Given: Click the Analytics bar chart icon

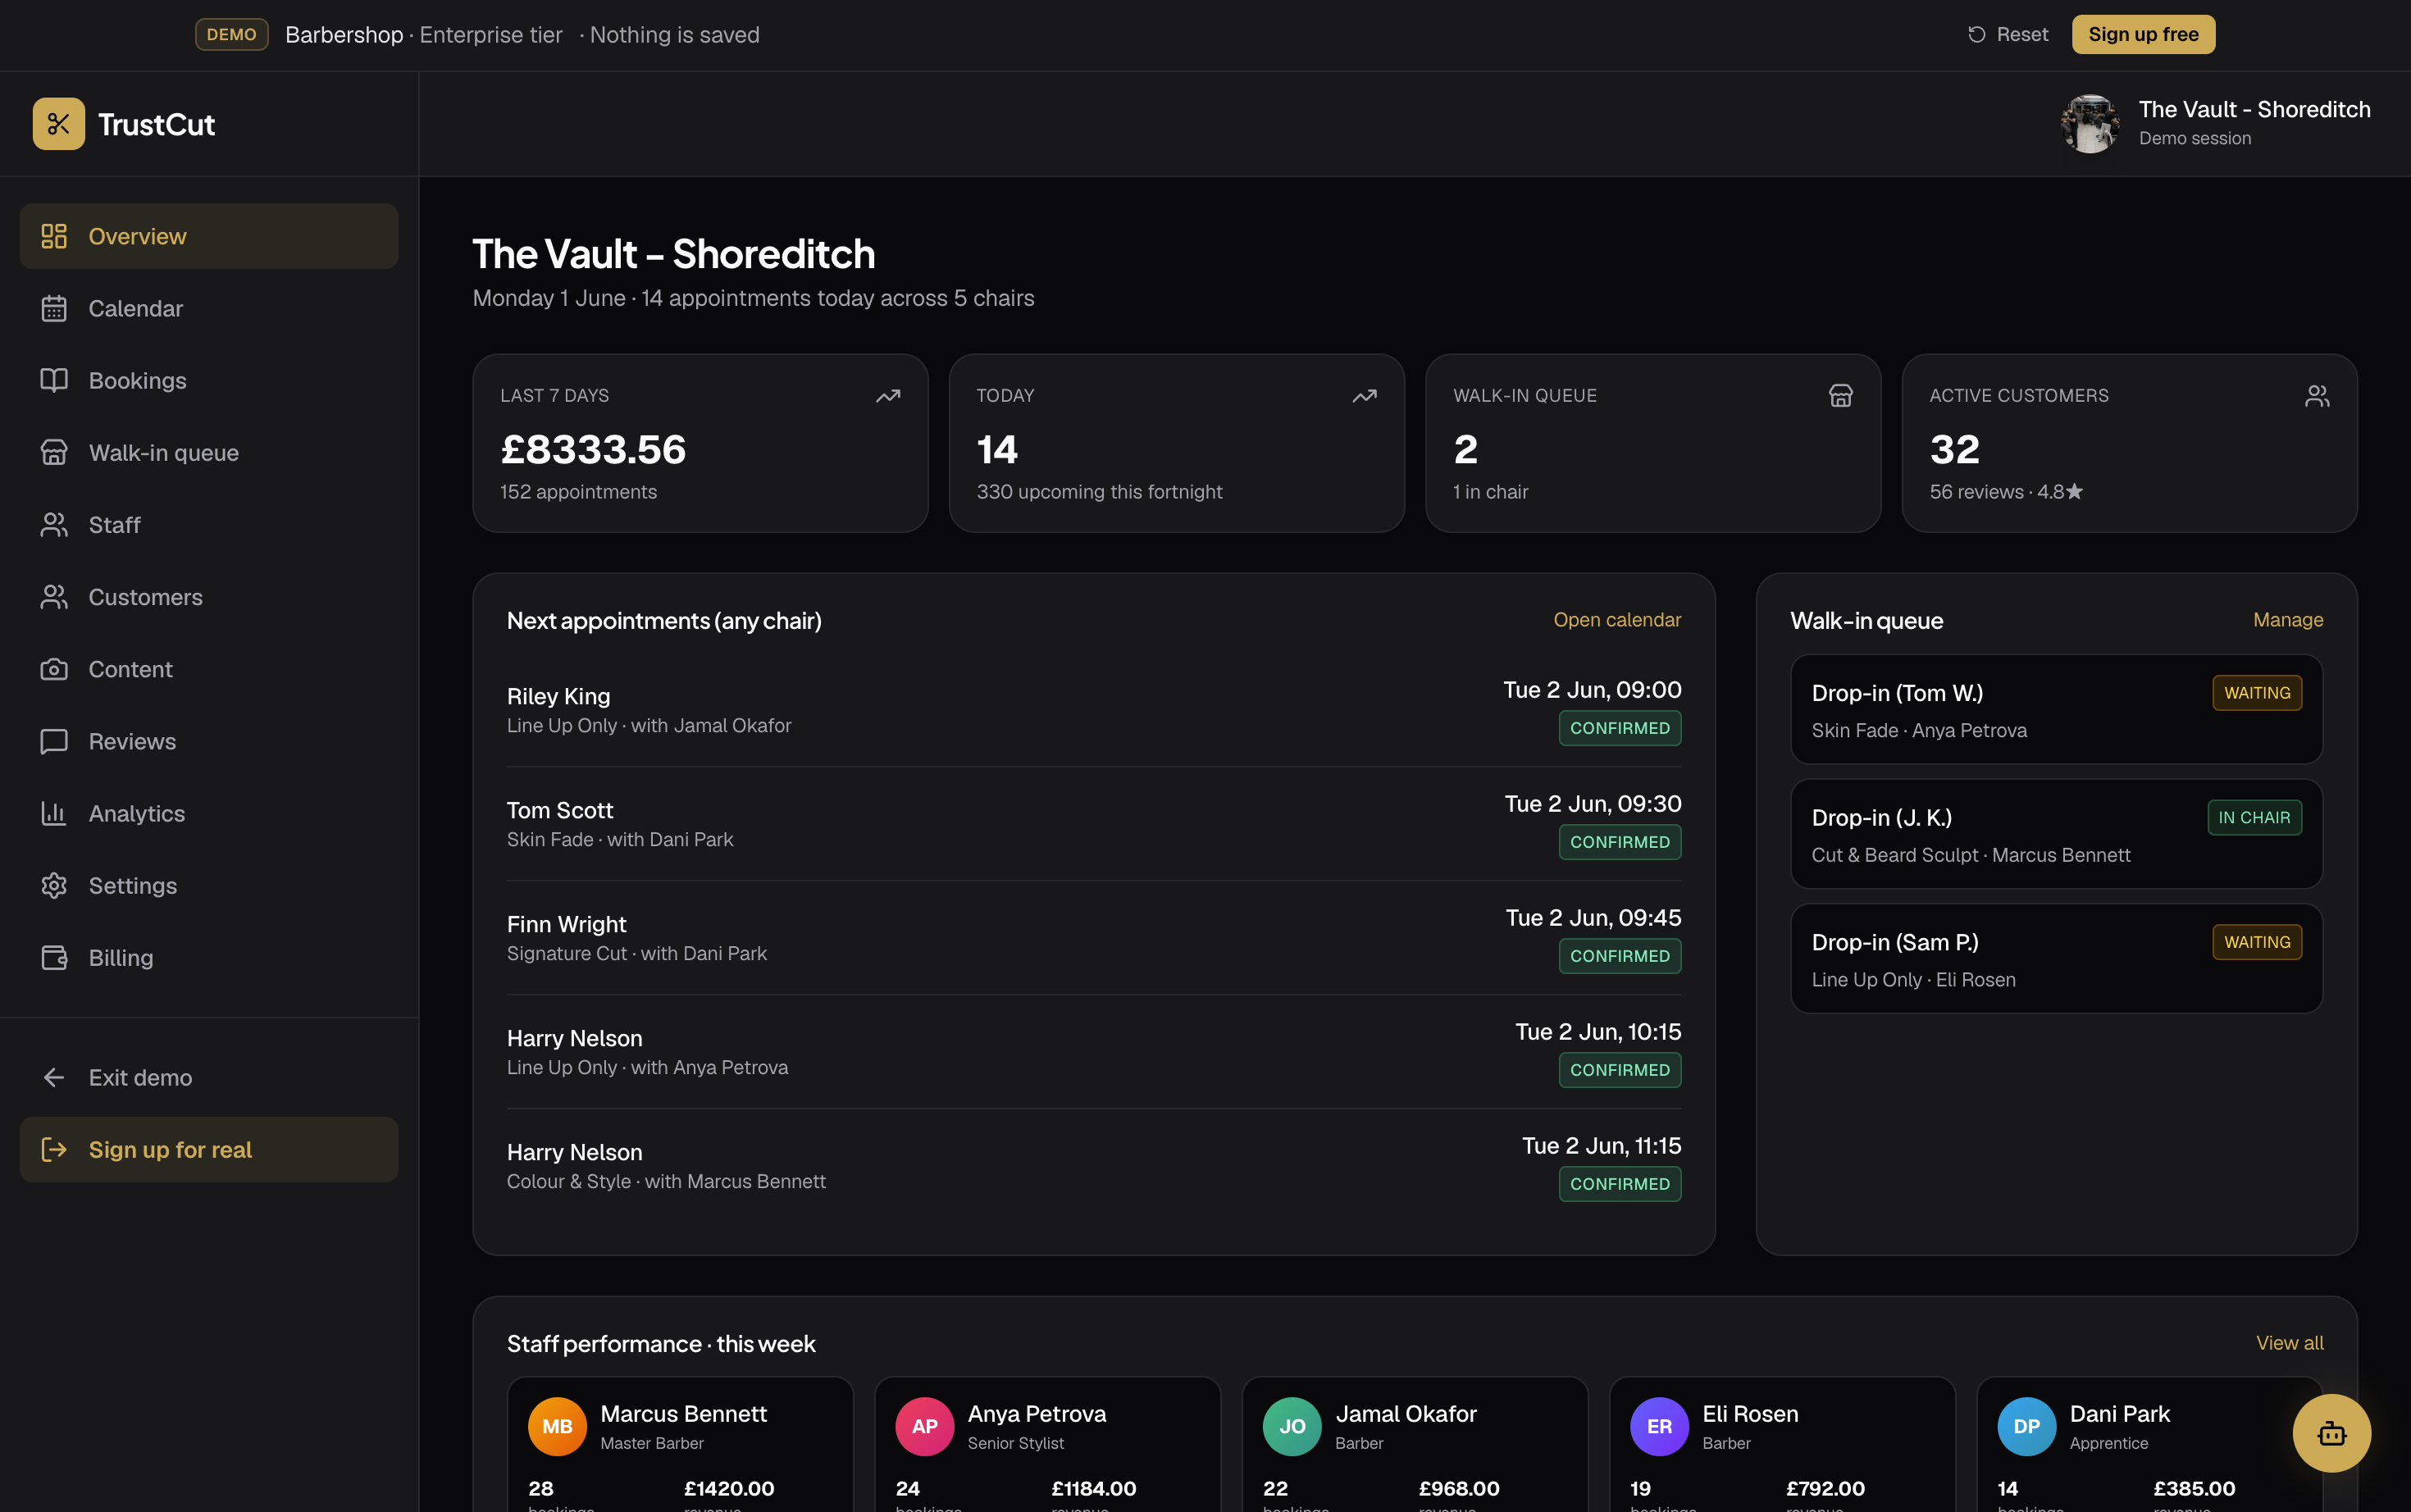Looking at the screenshot, I should (x=54, y=813).
